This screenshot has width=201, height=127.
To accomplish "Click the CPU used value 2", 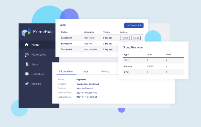I will pos(147,60).
